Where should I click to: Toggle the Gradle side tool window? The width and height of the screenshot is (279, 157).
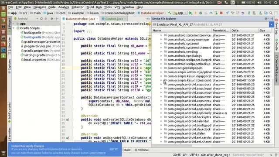(276, 44)
